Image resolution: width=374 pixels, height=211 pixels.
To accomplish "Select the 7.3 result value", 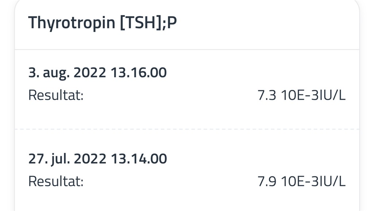I will pyautogui.click(x=267, y=96).
